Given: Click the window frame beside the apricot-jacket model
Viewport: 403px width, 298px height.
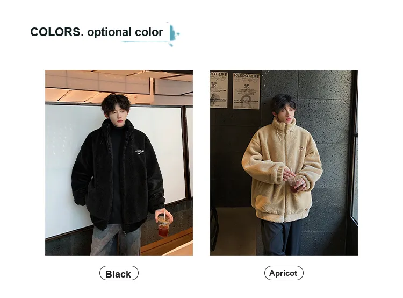Looking at the screenshot, I should click(x=354, y=162).
